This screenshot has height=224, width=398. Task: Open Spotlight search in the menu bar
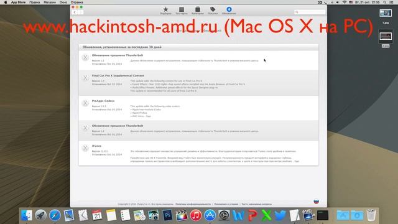coord(385,2)
